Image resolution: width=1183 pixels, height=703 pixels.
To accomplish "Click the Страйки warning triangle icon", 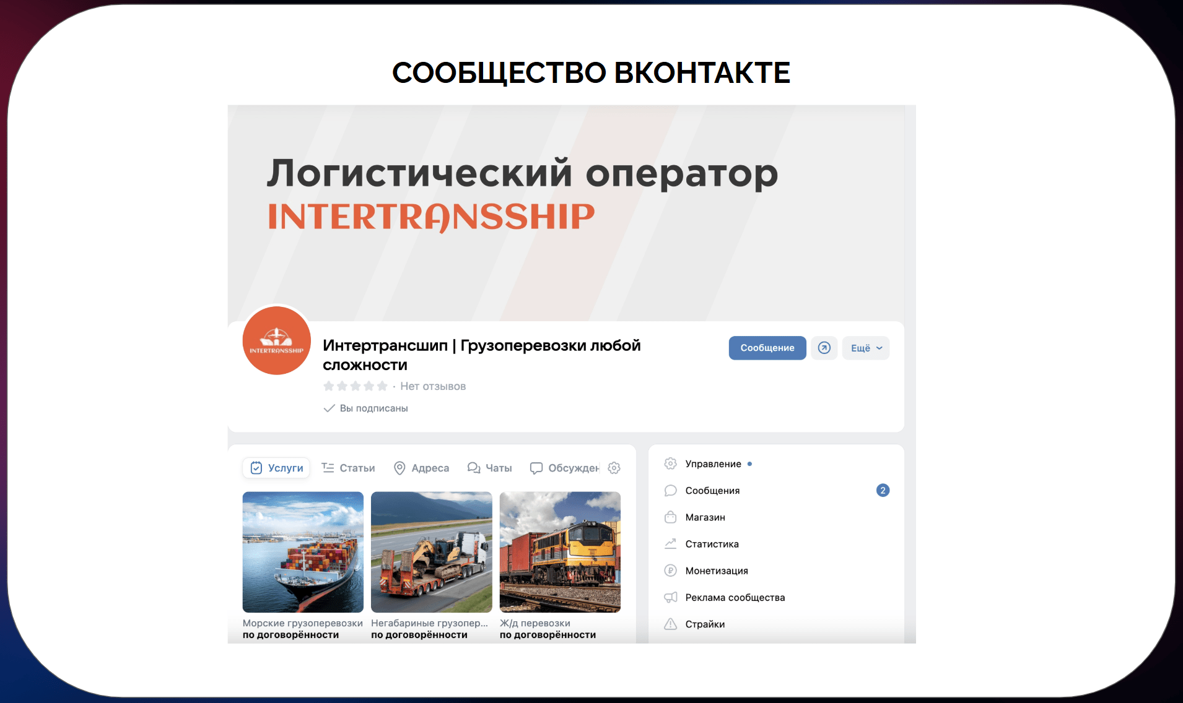I will point(670,624).
